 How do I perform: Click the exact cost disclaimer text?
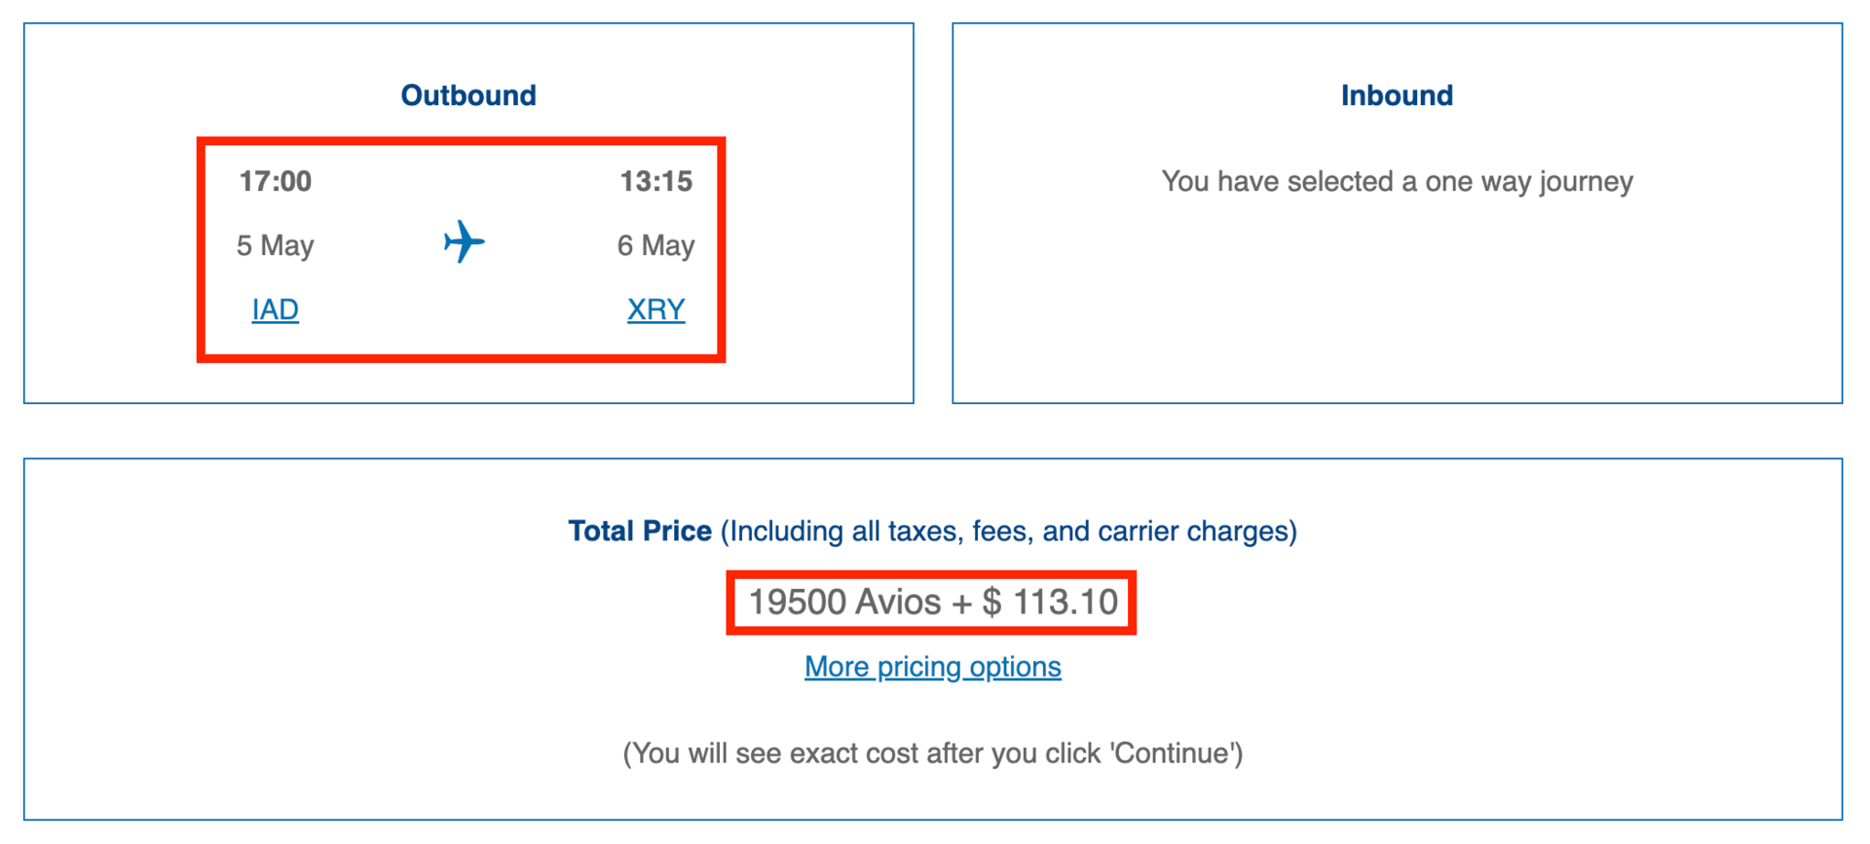932,752
